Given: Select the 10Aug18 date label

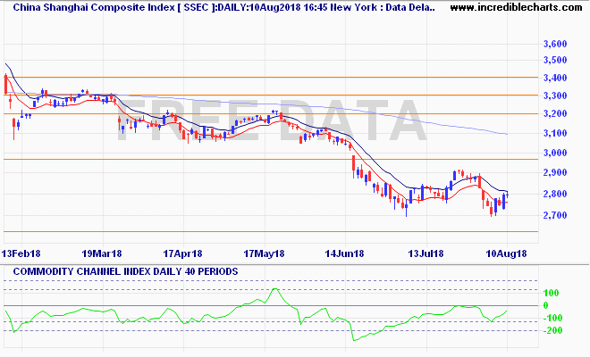Looking at the screenshot, I should [x=506, y=253].
